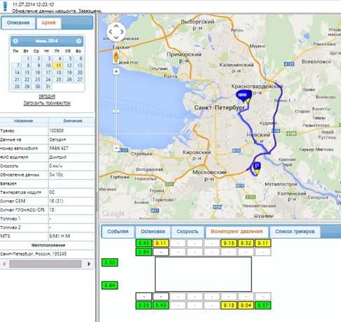Image resolution: width=341 pixels, height=322 pixels.
Task: Select July 31 in the calendar
Action: point(47,87)
